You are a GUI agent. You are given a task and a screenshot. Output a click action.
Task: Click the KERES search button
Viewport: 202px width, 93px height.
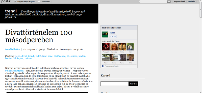[133, 84]
